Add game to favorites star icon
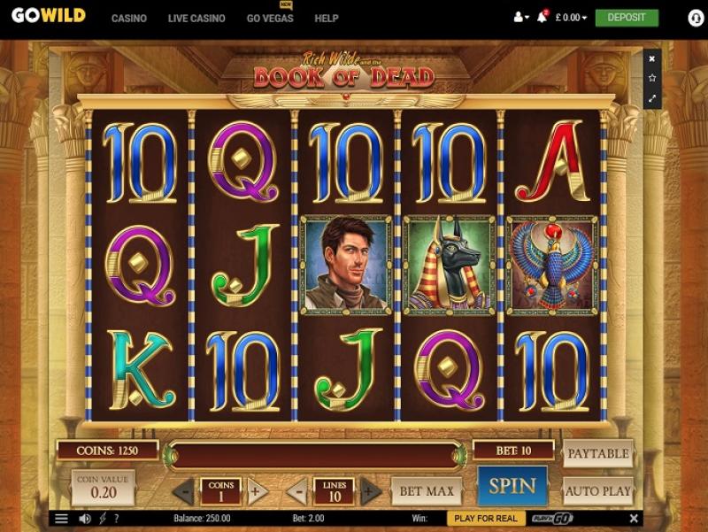 pos(652,78)
